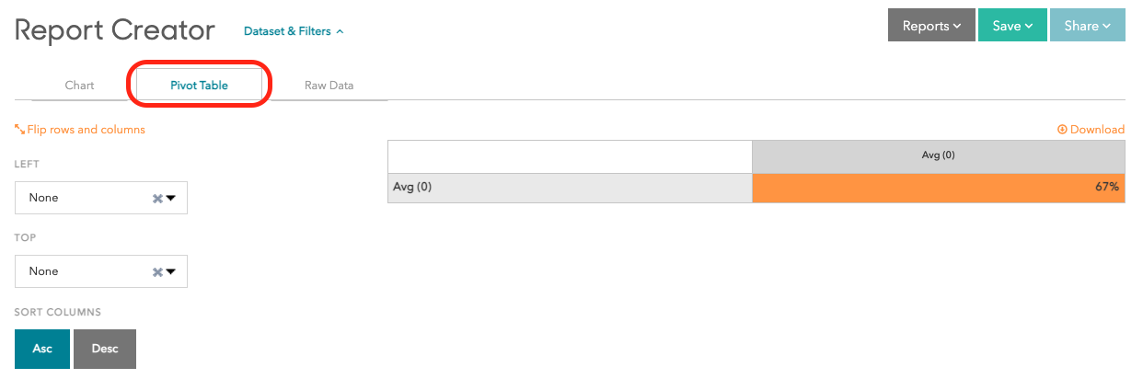Image resolution: width=1143 pixels, height=379 pixels.
Task: Sort columns descending with the Desc button
Action: tap(105, 349)
